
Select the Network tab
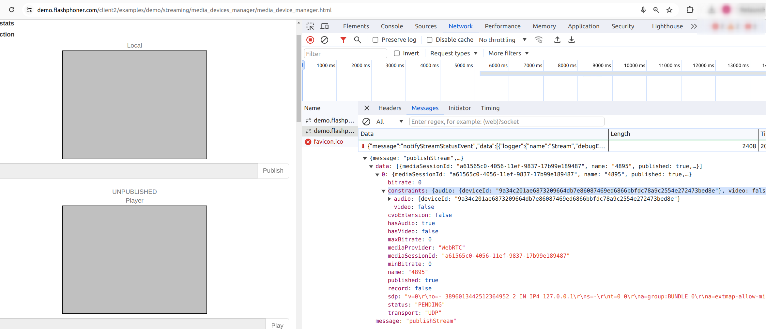point(460,26)
